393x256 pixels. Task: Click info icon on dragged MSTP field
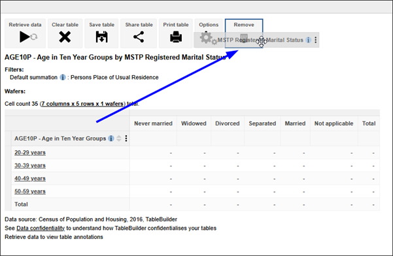[x=308, y=40]
